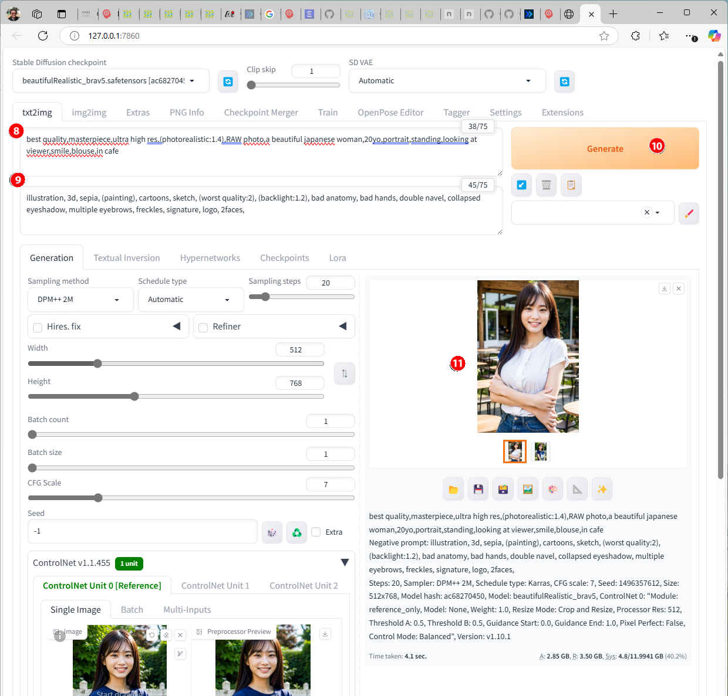Viewport: 728px width, 696px height.
Task: Select ControlNet Unit 1 tab
Action: (215, 586)
